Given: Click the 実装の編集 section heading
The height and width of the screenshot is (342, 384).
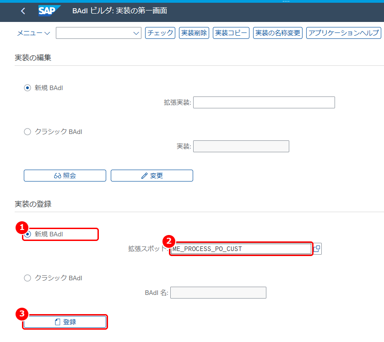Looking at the screenshot, I should tap(33, 58).
